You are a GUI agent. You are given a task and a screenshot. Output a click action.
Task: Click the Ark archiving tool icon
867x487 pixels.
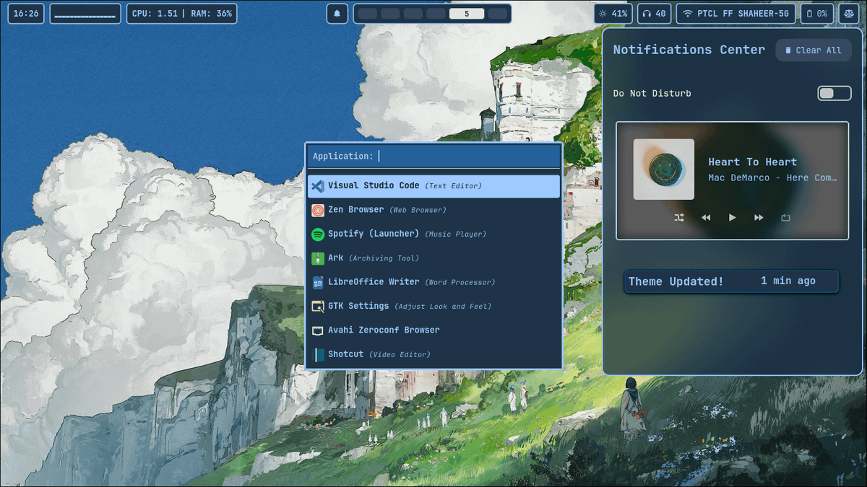[x=317, y=258]
